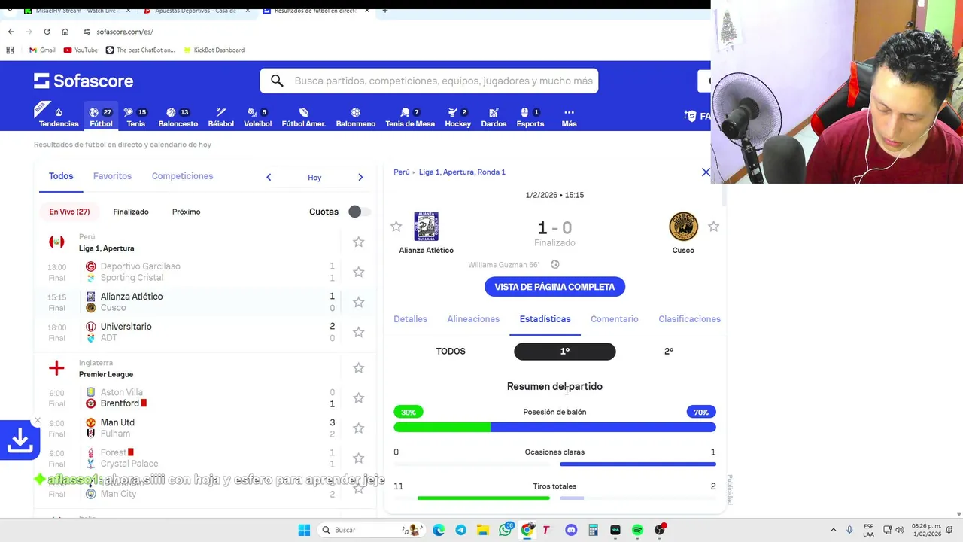This screenshot has height=542, width=963.
Task: Open the Tendencias sport category
Action: [59, 117]
